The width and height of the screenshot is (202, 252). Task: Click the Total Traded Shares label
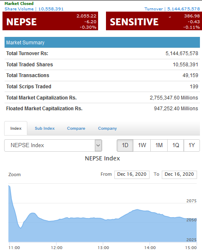(29, 64)
